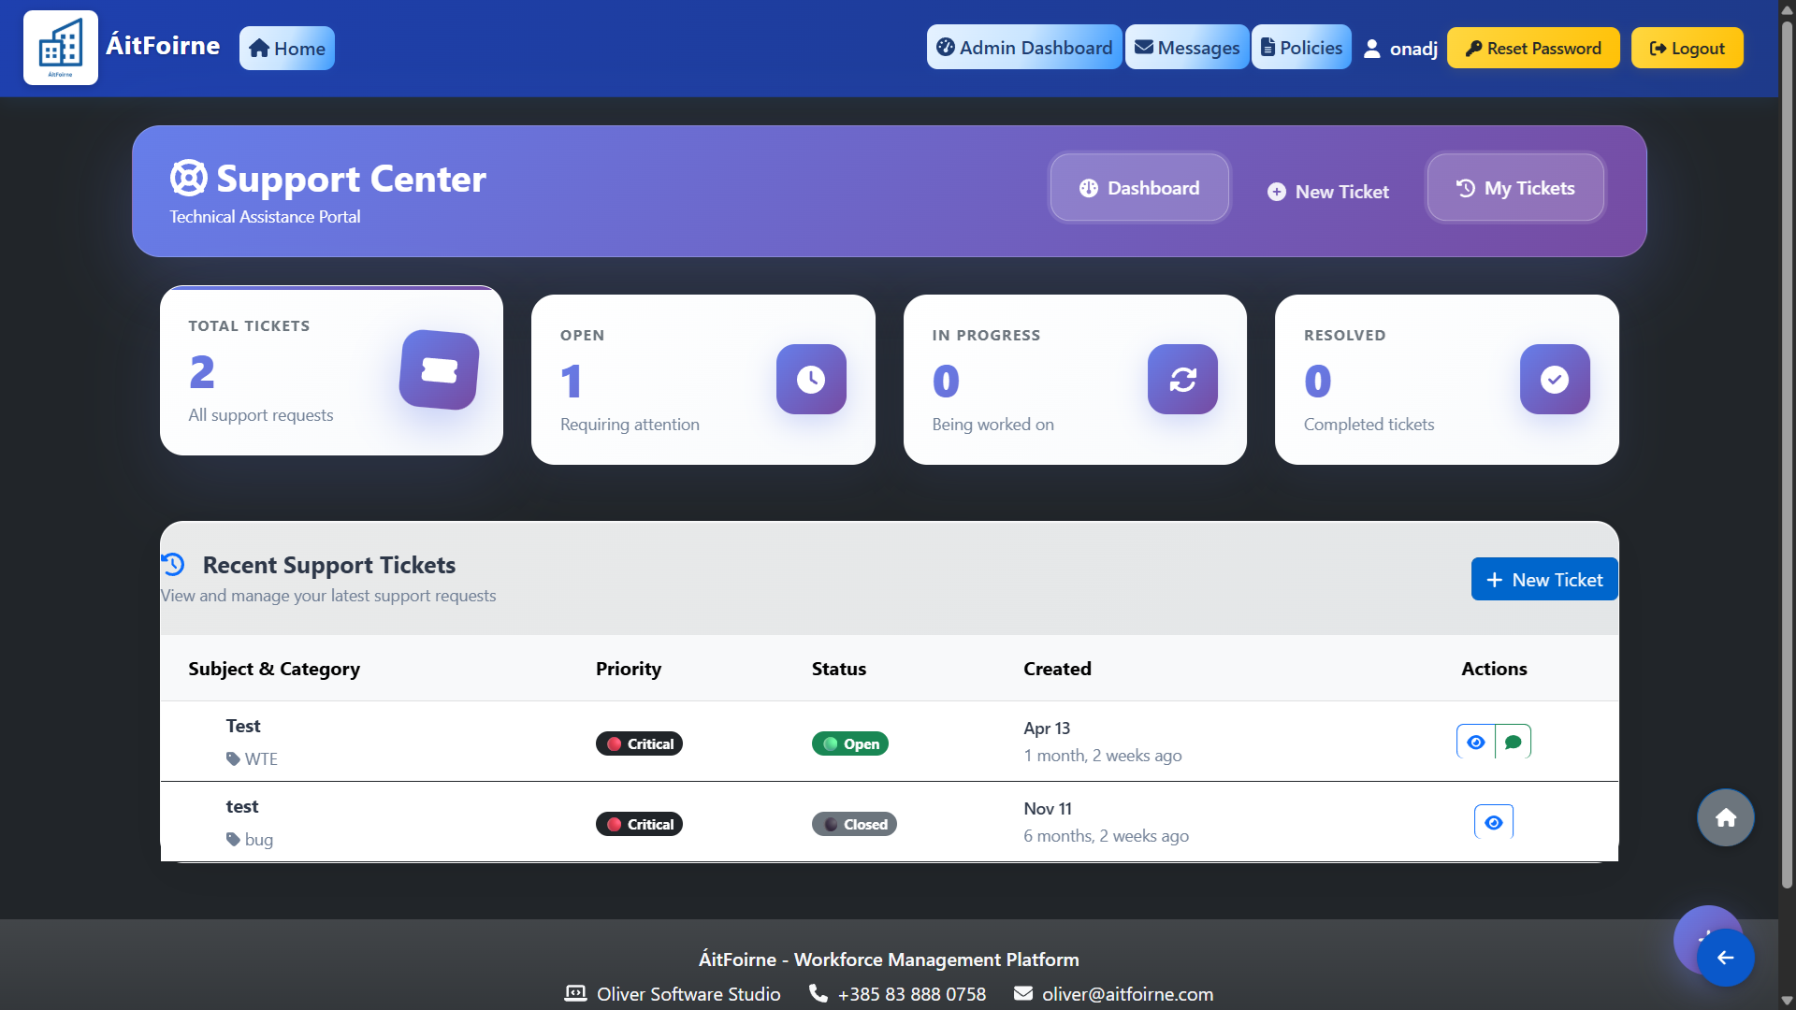Click the Reset Password button
The height and width of the screenshot is (1010, 1796).
[x=1533, y=49]
